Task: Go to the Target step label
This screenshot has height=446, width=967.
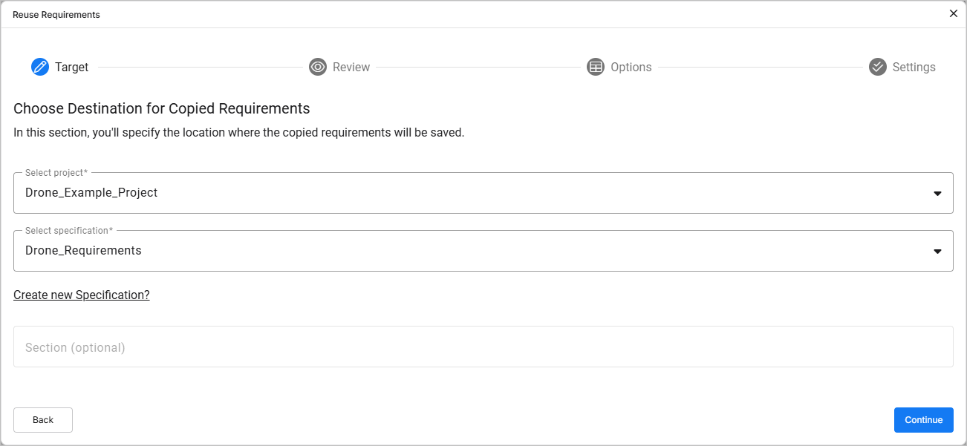Action: point(71,67)
